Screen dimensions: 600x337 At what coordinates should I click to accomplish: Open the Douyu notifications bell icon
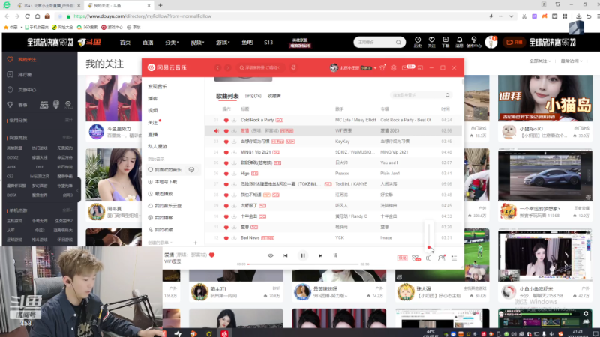point(459,42)
